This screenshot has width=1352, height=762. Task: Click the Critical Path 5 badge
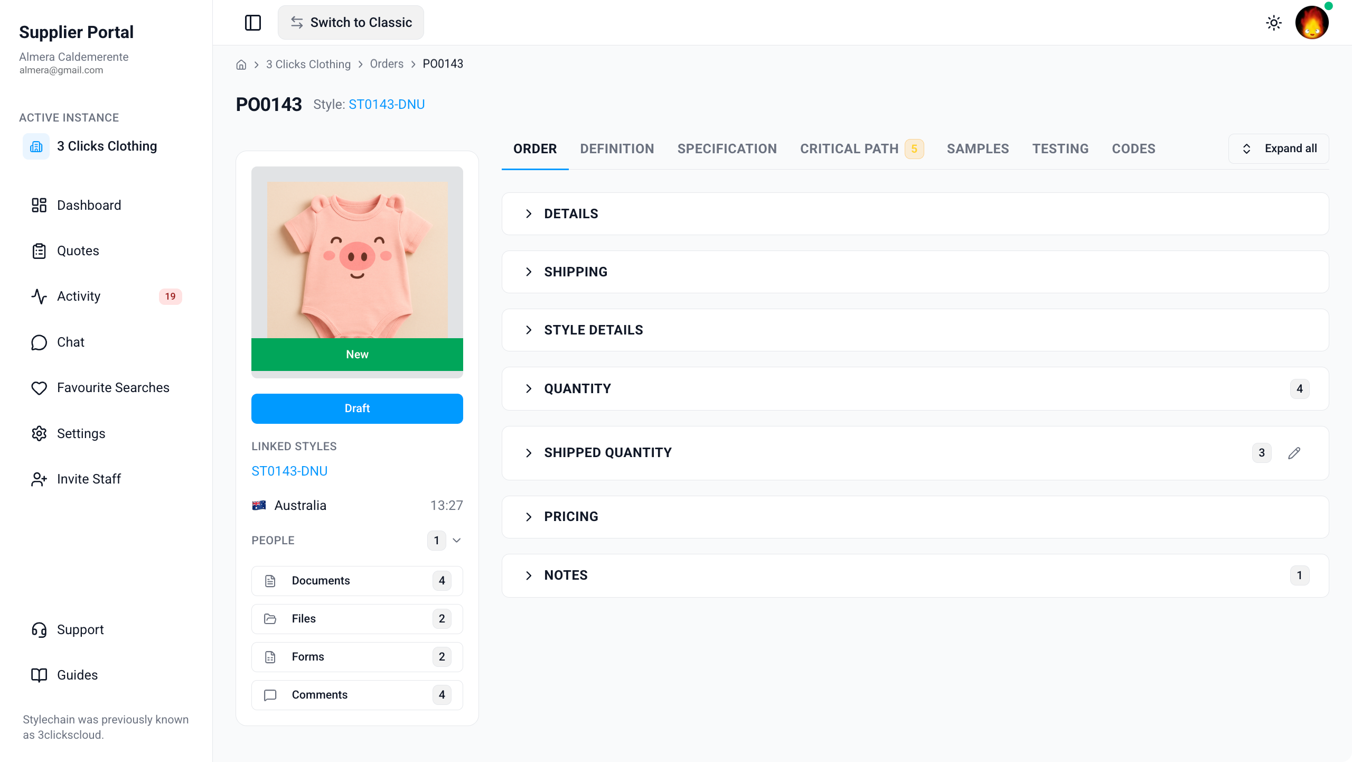click(x=914, y=149)
